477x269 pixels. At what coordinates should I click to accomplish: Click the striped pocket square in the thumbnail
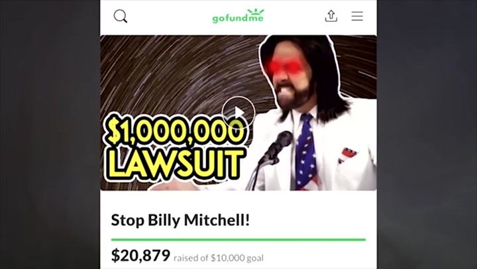click(x=347, y=154)
